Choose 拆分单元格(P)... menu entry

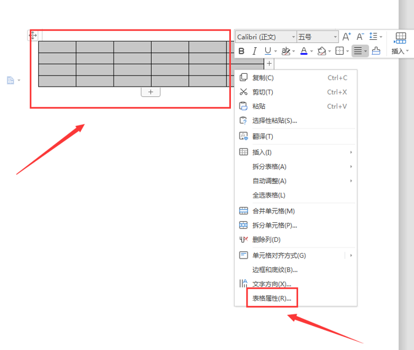[295, 225]
